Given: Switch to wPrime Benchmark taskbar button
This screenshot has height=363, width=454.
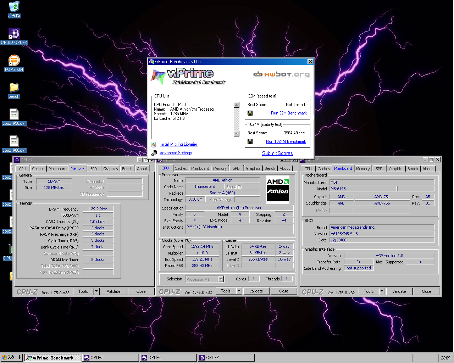Looking at the screenshot, I should [x=53, y=358].
